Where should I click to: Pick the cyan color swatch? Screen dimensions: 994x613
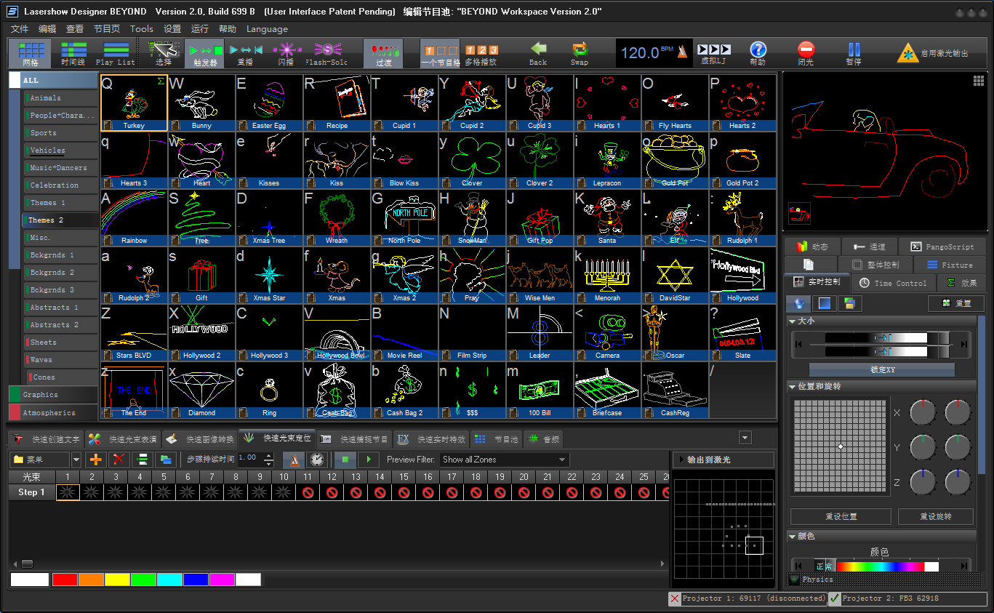tap(169, 580)
